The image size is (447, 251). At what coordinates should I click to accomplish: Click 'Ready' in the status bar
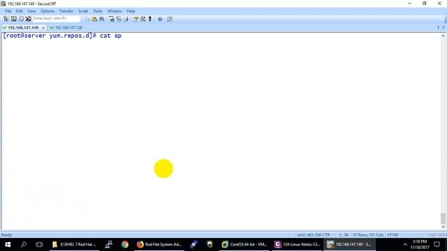coord(6,235)
